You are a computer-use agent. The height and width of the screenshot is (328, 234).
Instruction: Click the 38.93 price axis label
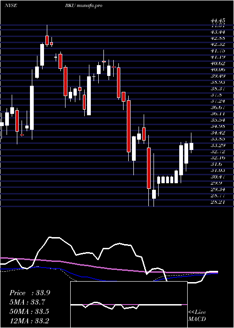click(218, 82)
